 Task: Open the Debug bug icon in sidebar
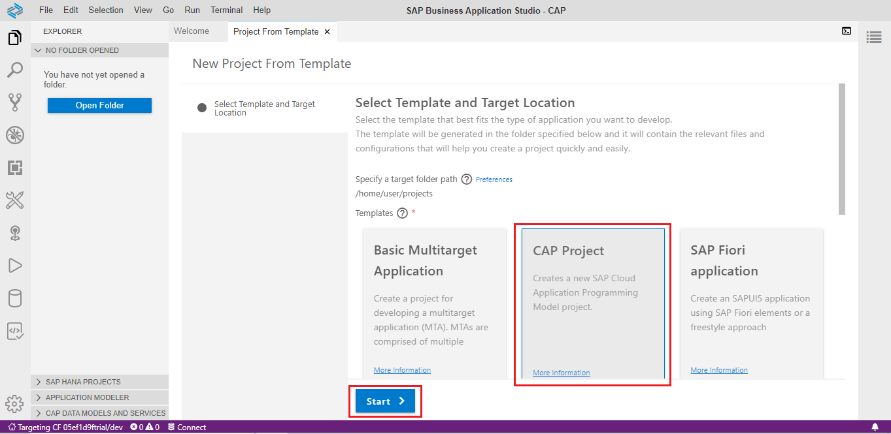tap(14, 135)
